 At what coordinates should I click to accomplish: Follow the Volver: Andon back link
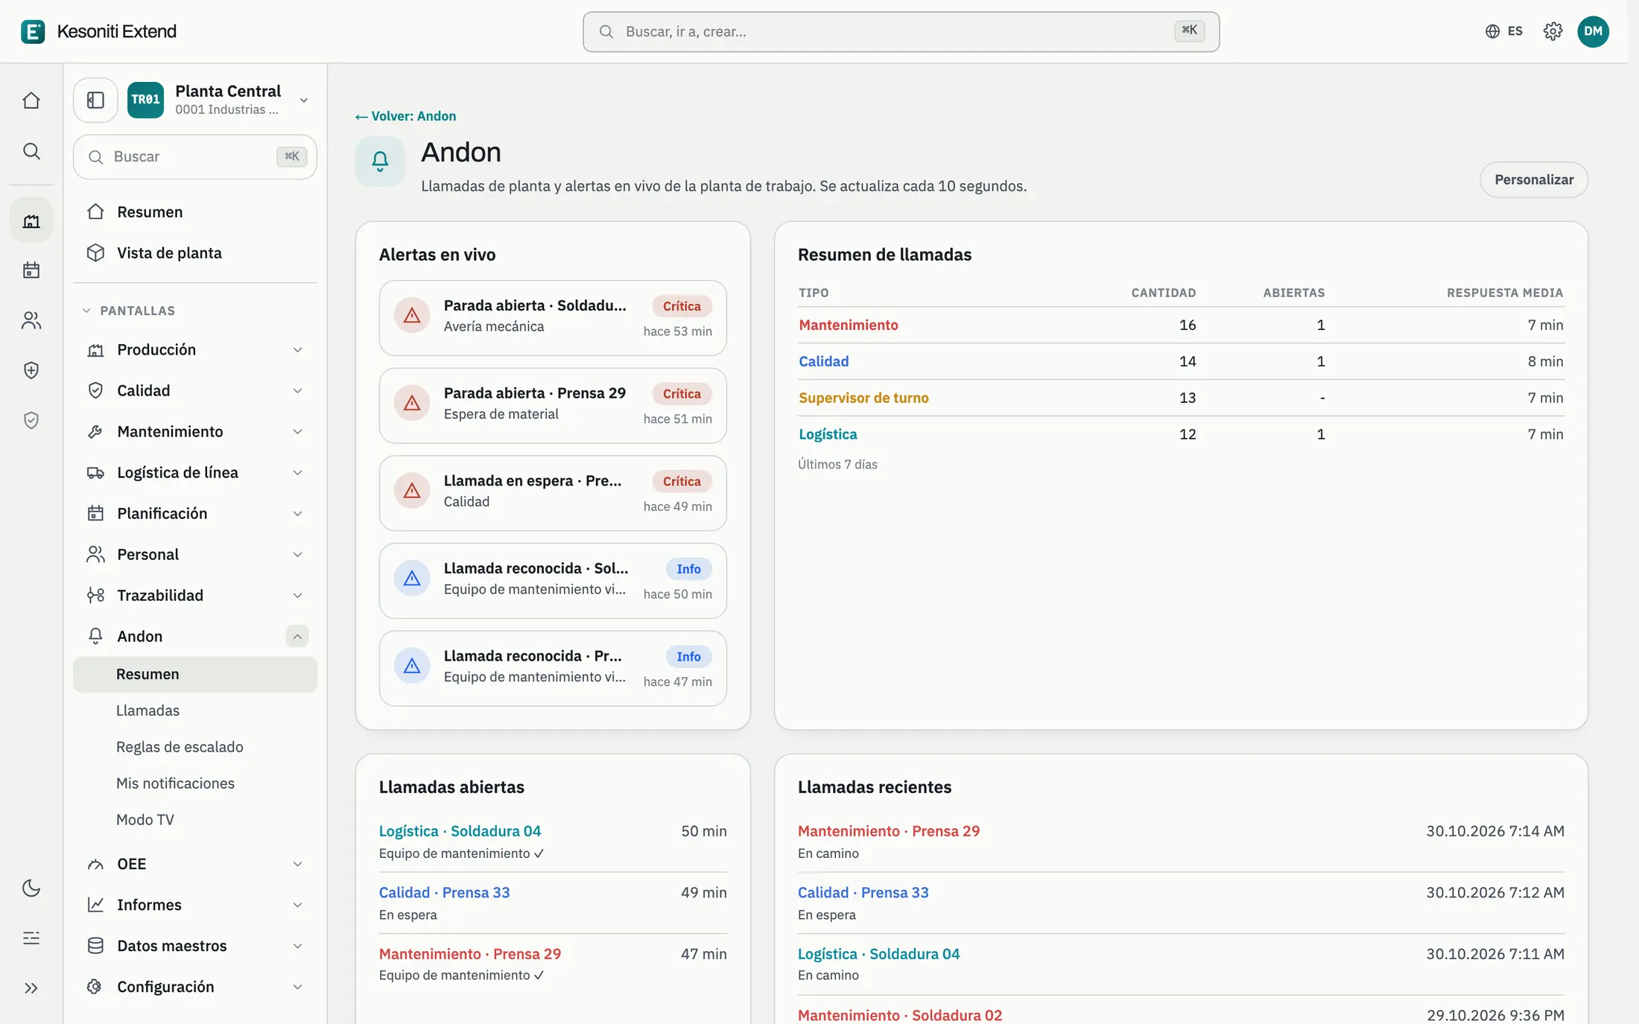406,116
